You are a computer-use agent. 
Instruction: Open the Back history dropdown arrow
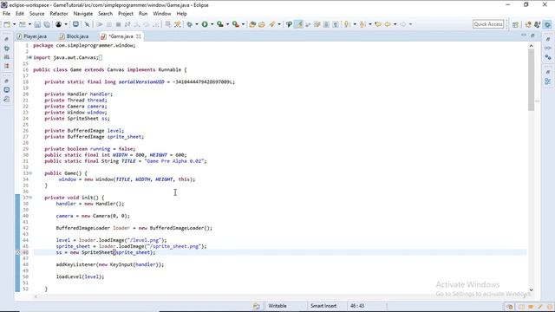click(x=395, y=24)
